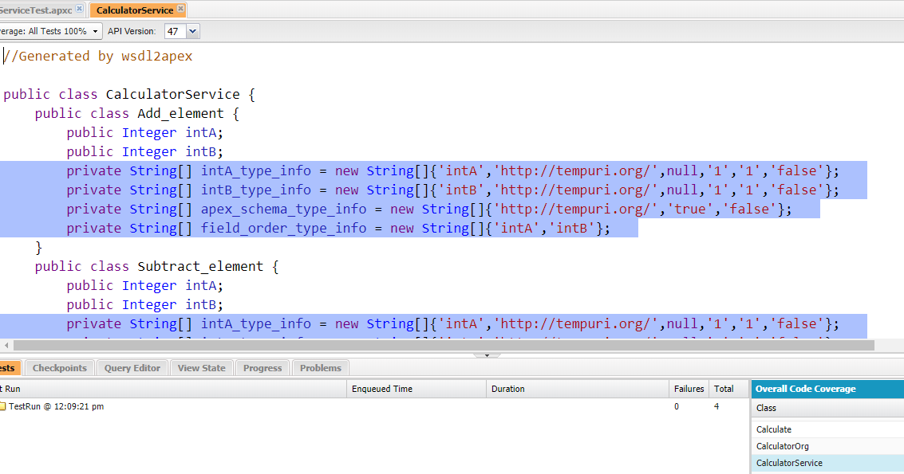Image resolution: width=904 pixels, height=474 pixels.
Task: Open the Progress tab
Action: coord(264,367)
